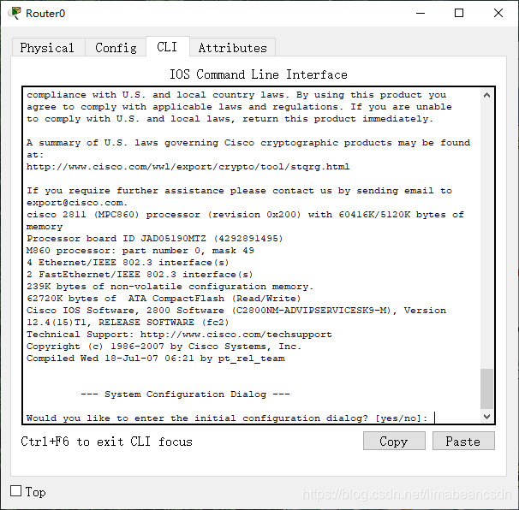Viewport: 519px width, 510px height.
Task: Click the 'export@cisco.com.' text
Action: click(77, 203)
